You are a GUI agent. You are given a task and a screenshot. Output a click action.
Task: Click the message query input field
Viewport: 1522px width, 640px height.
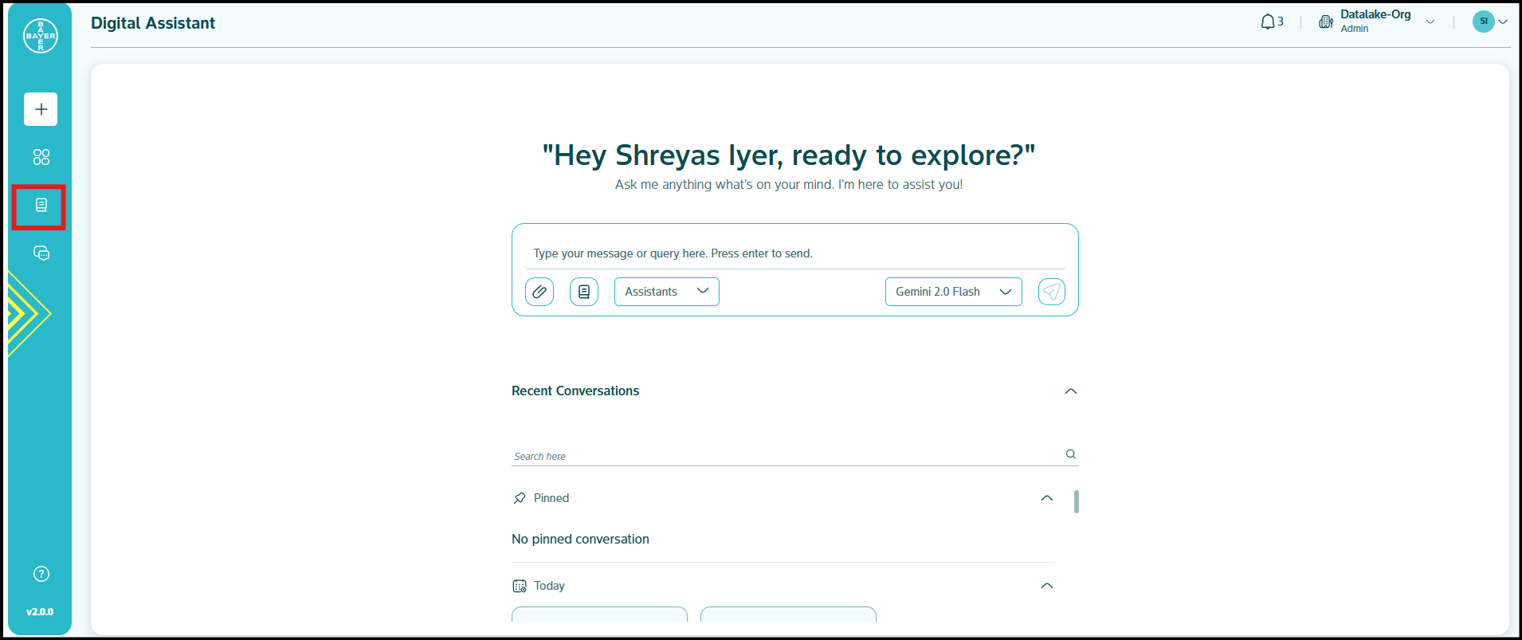tap(794, 253)
